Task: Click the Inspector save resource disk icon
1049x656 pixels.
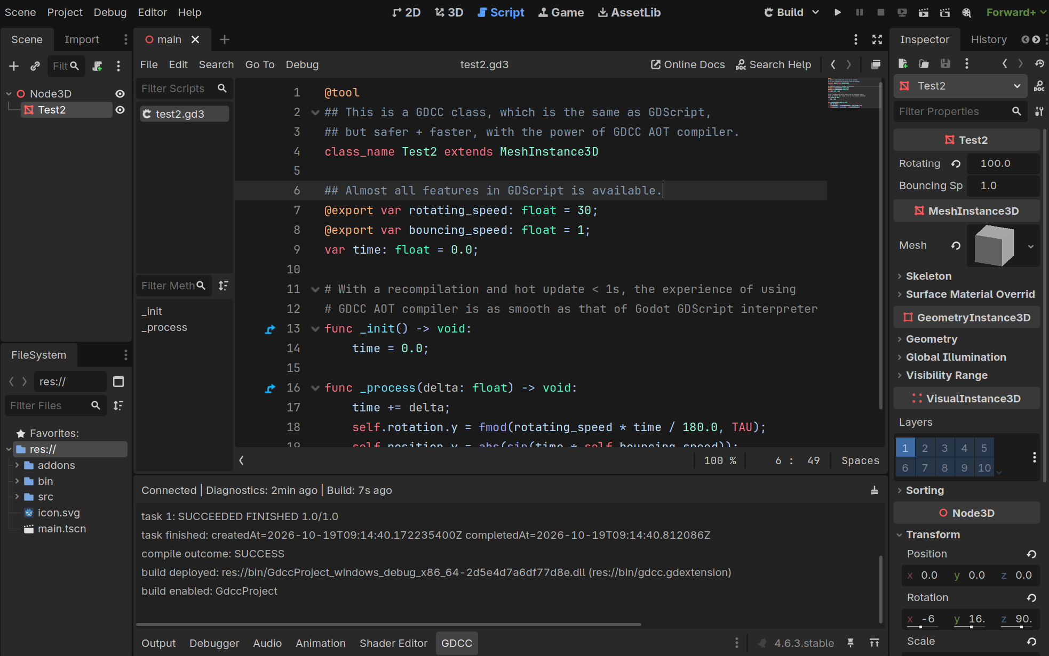Action: click(x=945, y=64)
